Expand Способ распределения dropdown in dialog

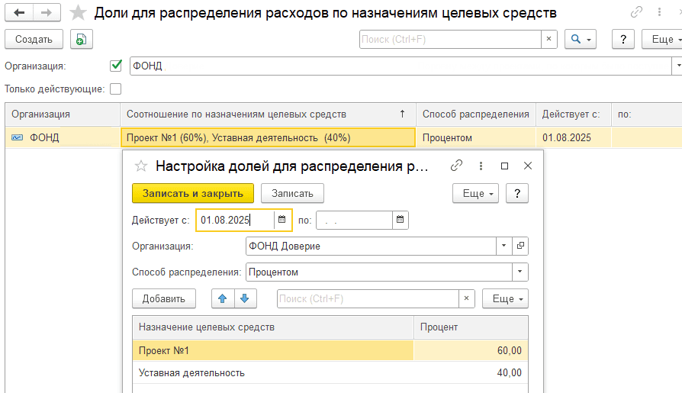520,272
